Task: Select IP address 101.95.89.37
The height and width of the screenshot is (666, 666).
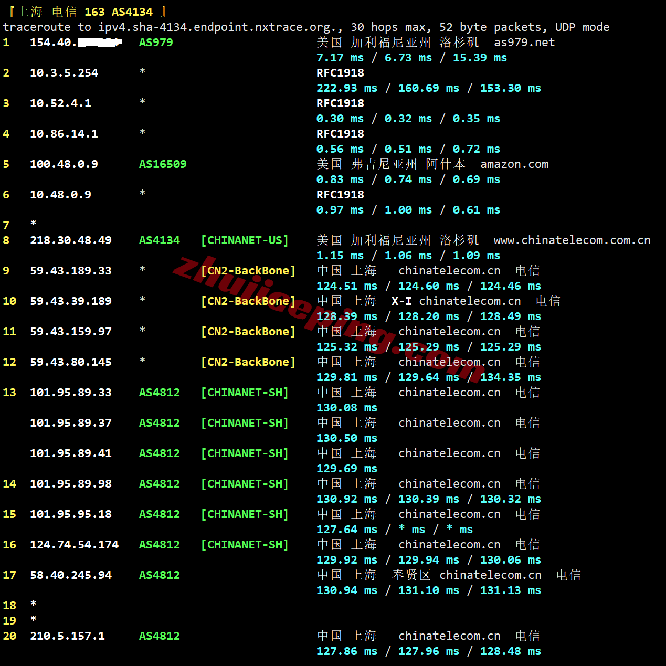Action: click(71, 423)
